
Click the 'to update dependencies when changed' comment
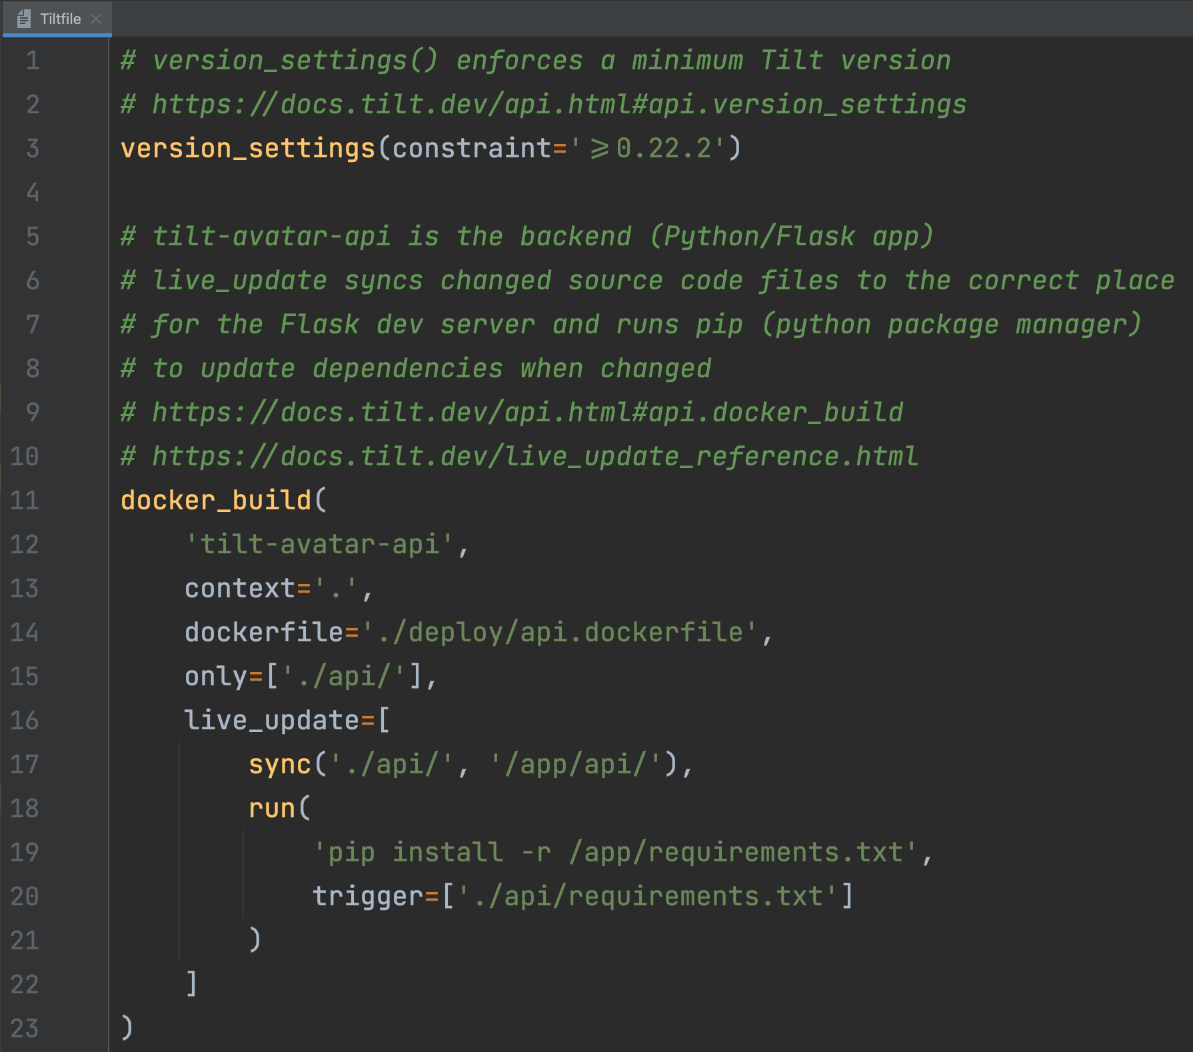[416, 369]
